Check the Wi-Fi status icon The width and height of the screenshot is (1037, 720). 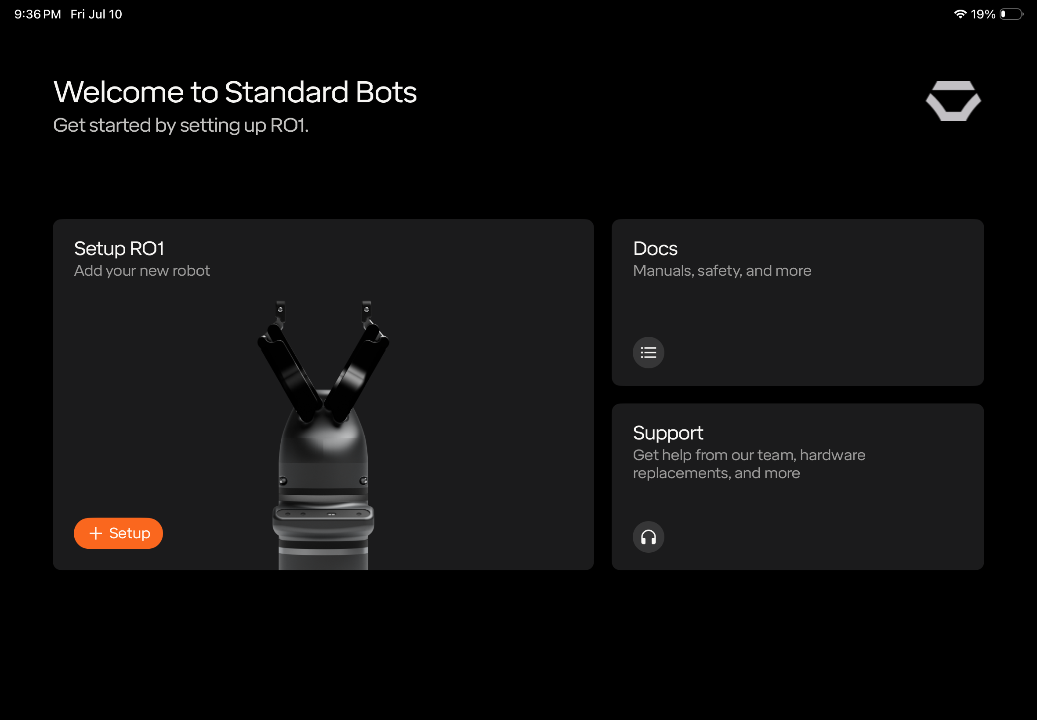coord(960,14)
